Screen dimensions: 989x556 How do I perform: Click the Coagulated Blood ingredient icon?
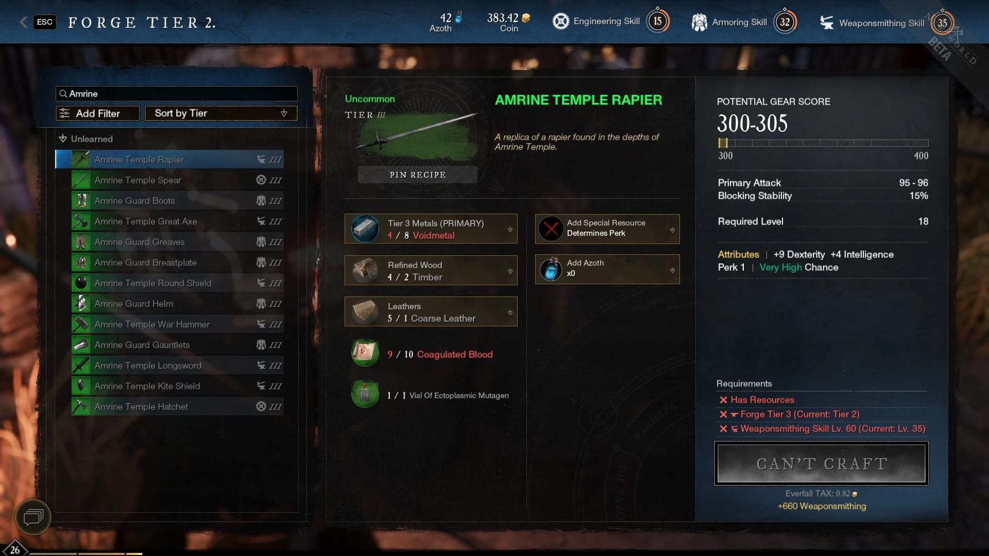(365, 353)
